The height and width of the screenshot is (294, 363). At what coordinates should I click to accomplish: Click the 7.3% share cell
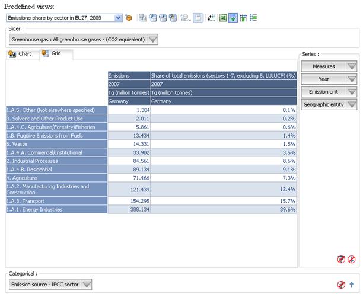pyautogui.click(x=224, y=178)
